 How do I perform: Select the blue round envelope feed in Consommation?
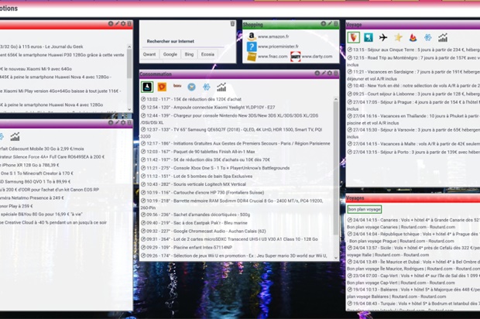pos(192,87)
